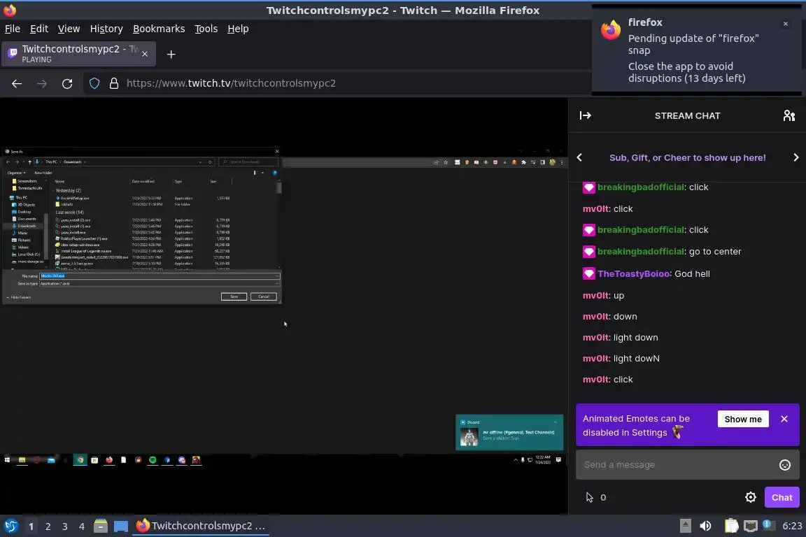Dismiss the Animated Emotes notice
This screenshot has height=537, width=806.
point(784,419)
